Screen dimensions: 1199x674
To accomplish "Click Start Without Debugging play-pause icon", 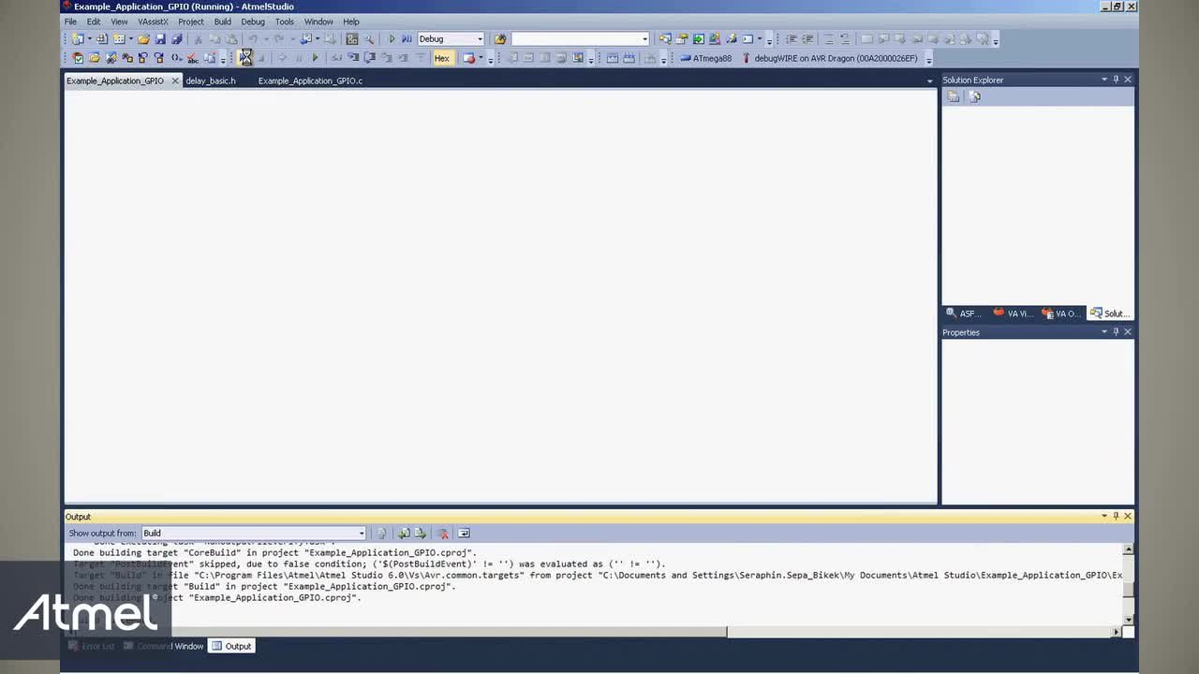I will [407, 39].
